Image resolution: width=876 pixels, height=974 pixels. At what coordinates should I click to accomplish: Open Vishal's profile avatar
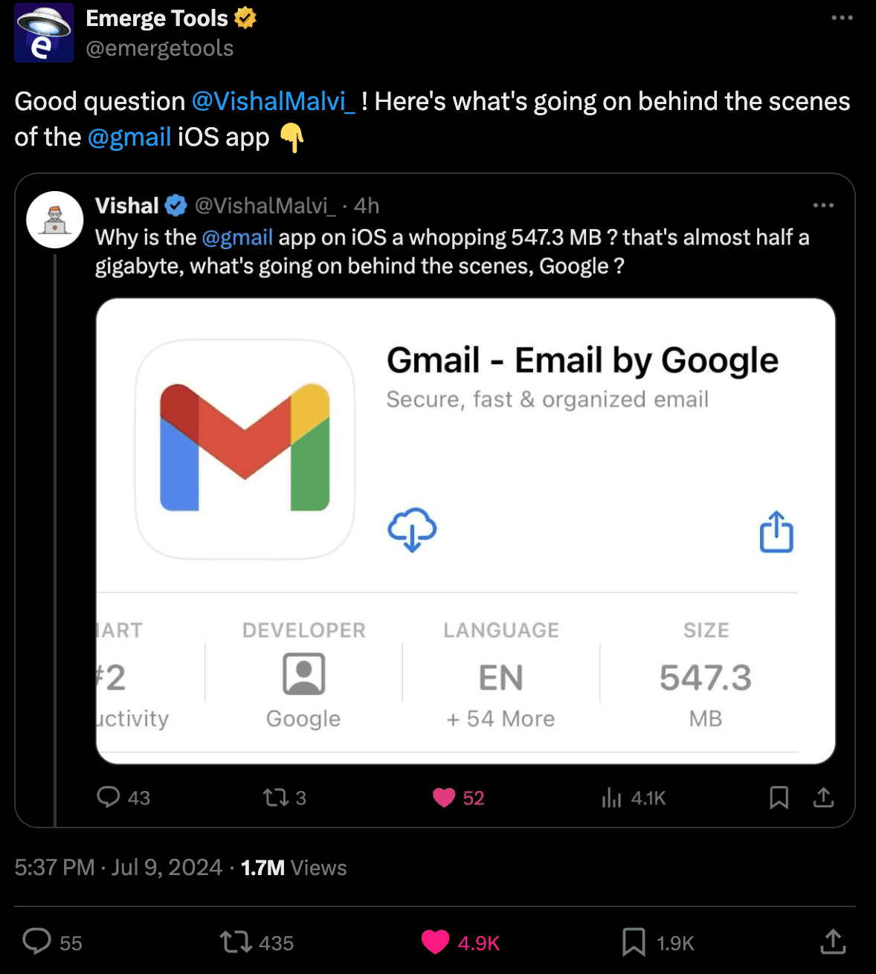(54, 219)
